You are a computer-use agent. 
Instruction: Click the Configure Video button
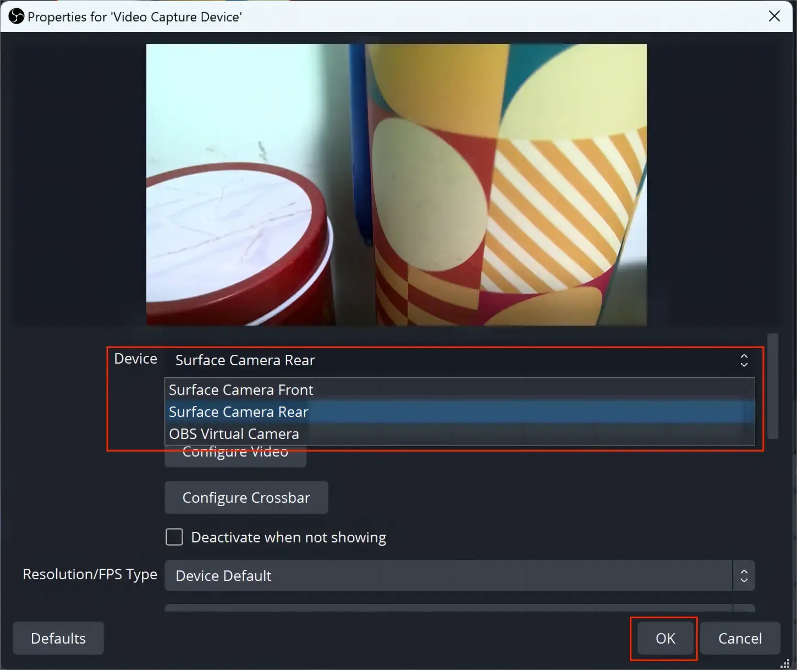pyautogui.click(x=235, y=456)
